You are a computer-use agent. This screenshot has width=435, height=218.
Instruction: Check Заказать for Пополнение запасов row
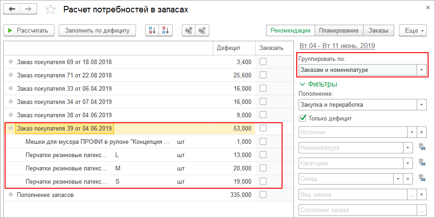263,195
